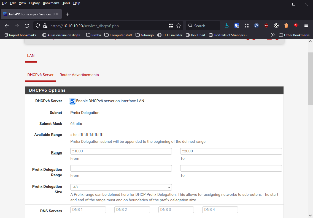Open the uBlock Origin extension

click(x=266, y=26)
